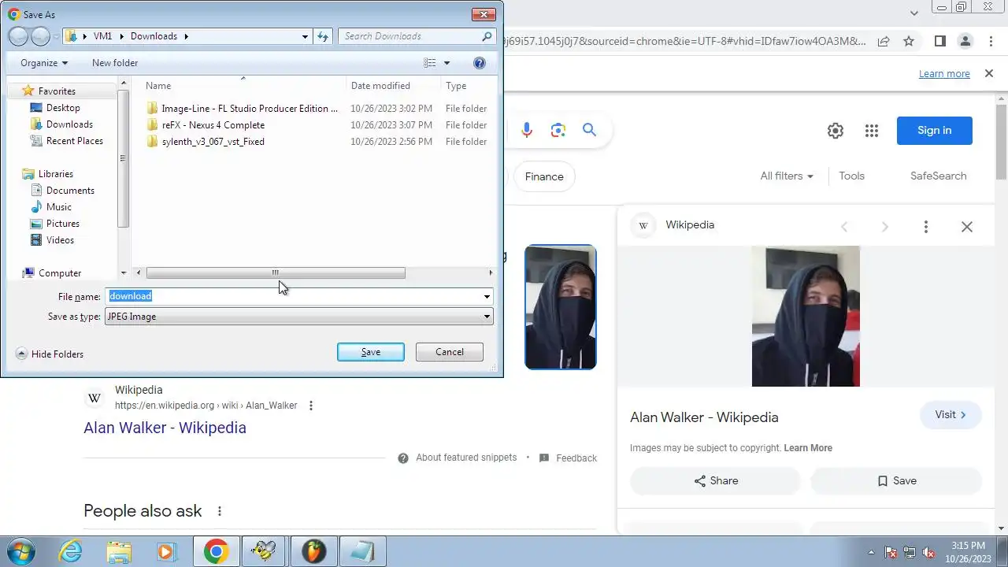Show previous image in Wikipedia preview panel
1008x567 pixels.
(844, 227)
